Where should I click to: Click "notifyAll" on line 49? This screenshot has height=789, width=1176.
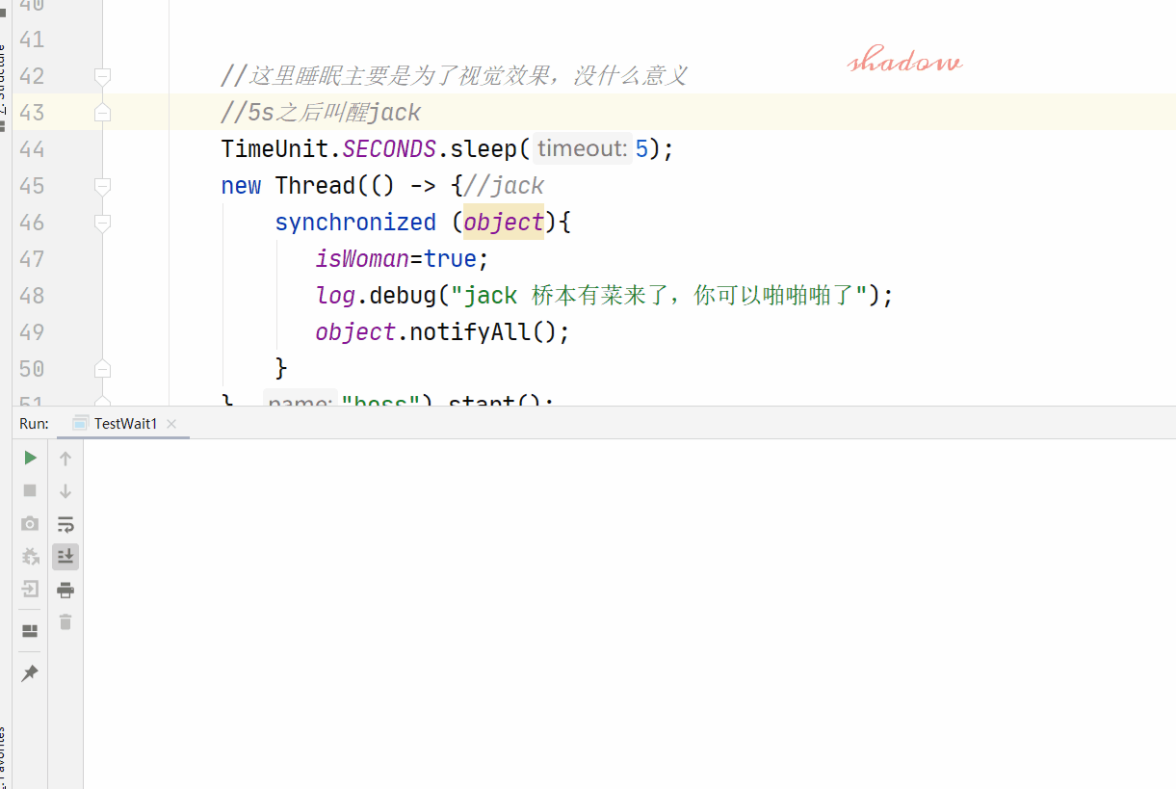pos(470,332)
